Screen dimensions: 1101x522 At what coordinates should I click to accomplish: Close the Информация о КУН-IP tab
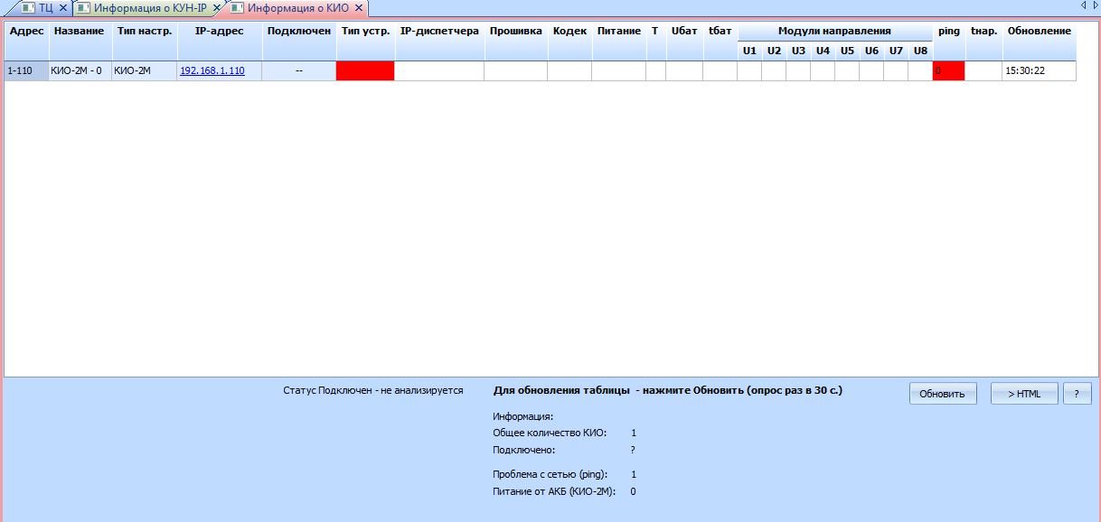pos(216,8)
